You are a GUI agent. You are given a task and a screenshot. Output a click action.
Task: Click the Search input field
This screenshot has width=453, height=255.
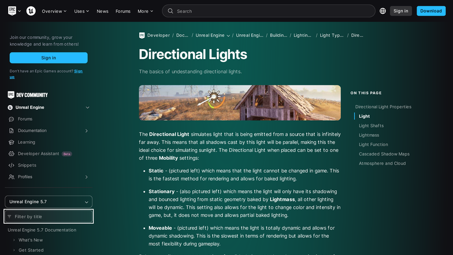pos(268,11)
